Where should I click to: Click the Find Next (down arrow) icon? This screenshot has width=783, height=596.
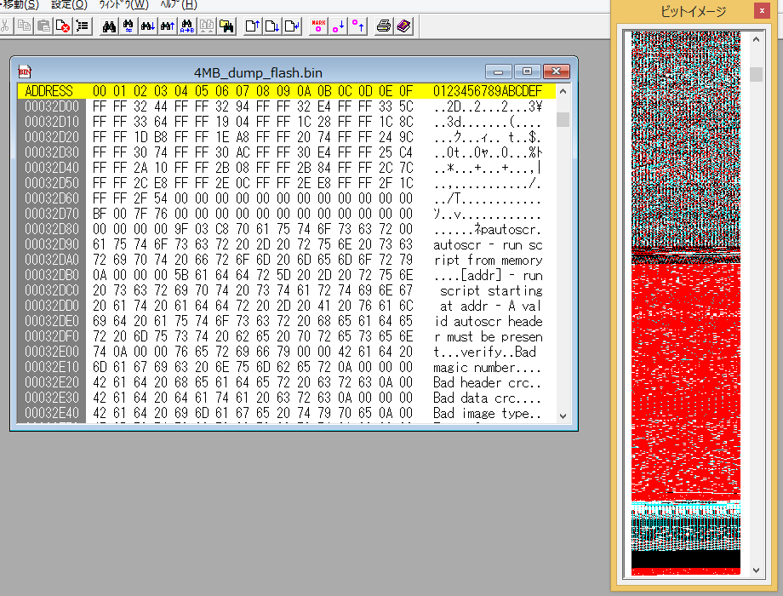(x=148, y=26)
